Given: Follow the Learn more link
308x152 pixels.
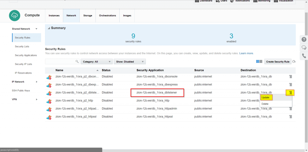Looking at the screenshot, I should [x=246, y=53].
